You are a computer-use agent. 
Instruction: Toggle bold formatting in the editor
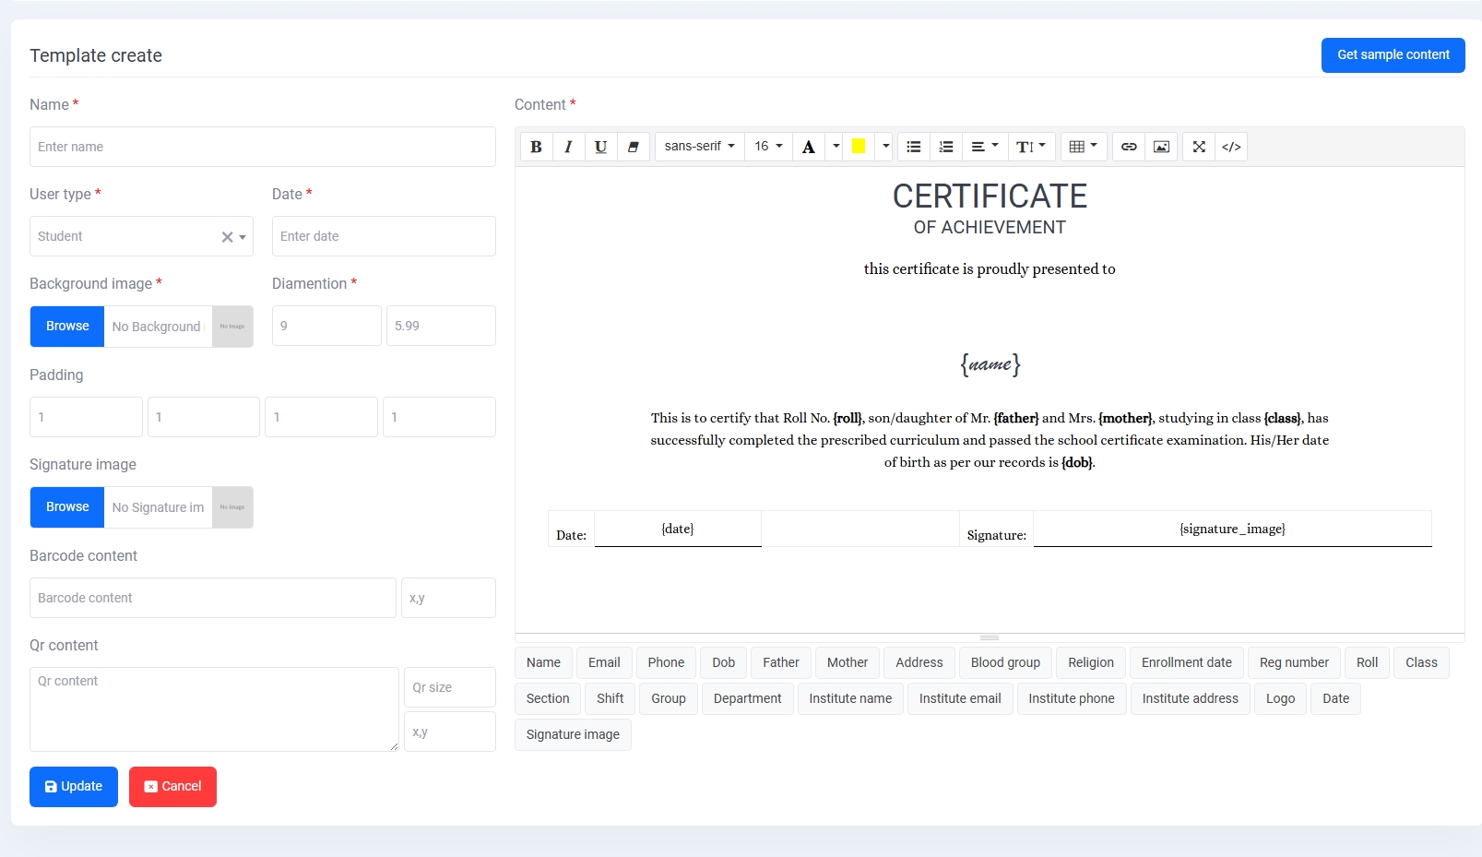pyautogui.click(x=536, y=147)
